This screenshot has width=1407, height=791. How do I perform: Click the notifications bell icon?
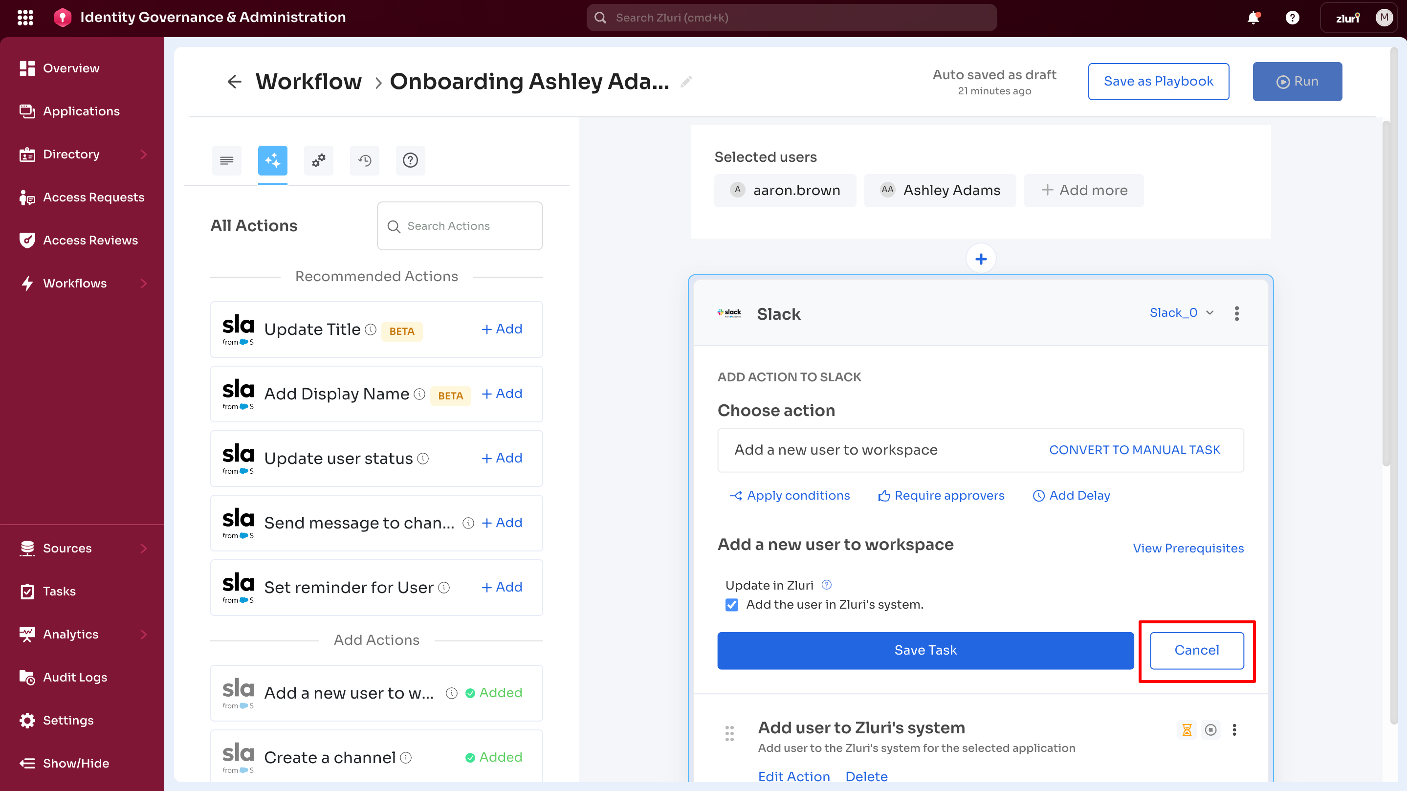tap(1253, 18)
